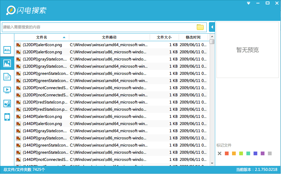This screenshot has width=281, height=174.
Task: Select (120DPI)notConnectedS row with amd64 path
Action: point(111,95)
